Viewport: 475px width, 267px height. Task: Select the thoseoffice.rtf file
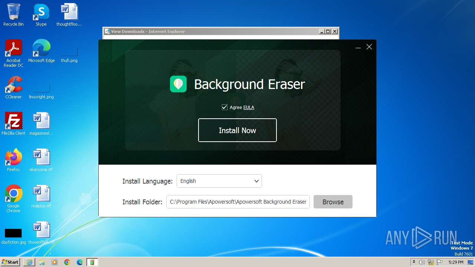tap(41, 233)
